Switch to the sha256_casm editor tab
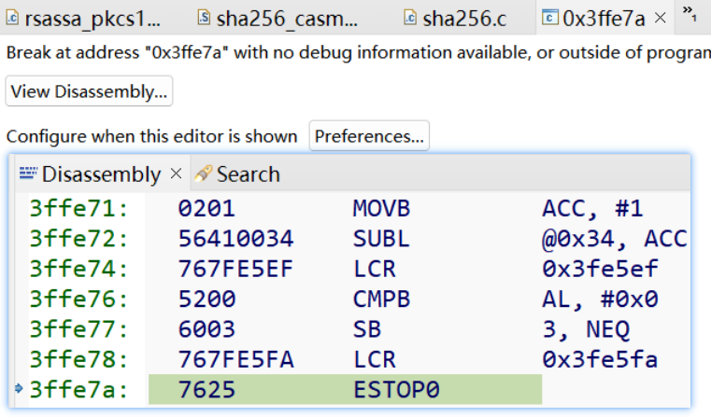Screen dimensions: 711x417 coord(286,18)
